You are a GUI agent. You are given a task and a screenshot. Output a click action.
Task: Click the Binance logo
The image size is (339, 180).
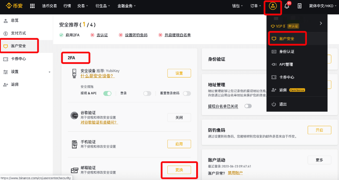[14, 6]
